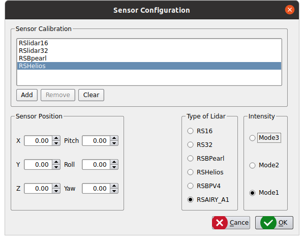Close the Sensor Configuration dialog

290,10
